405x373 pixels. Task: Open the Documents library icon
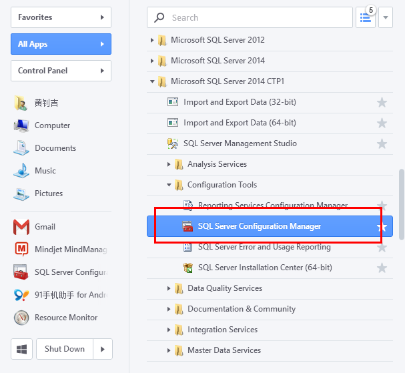coord(21,147)
